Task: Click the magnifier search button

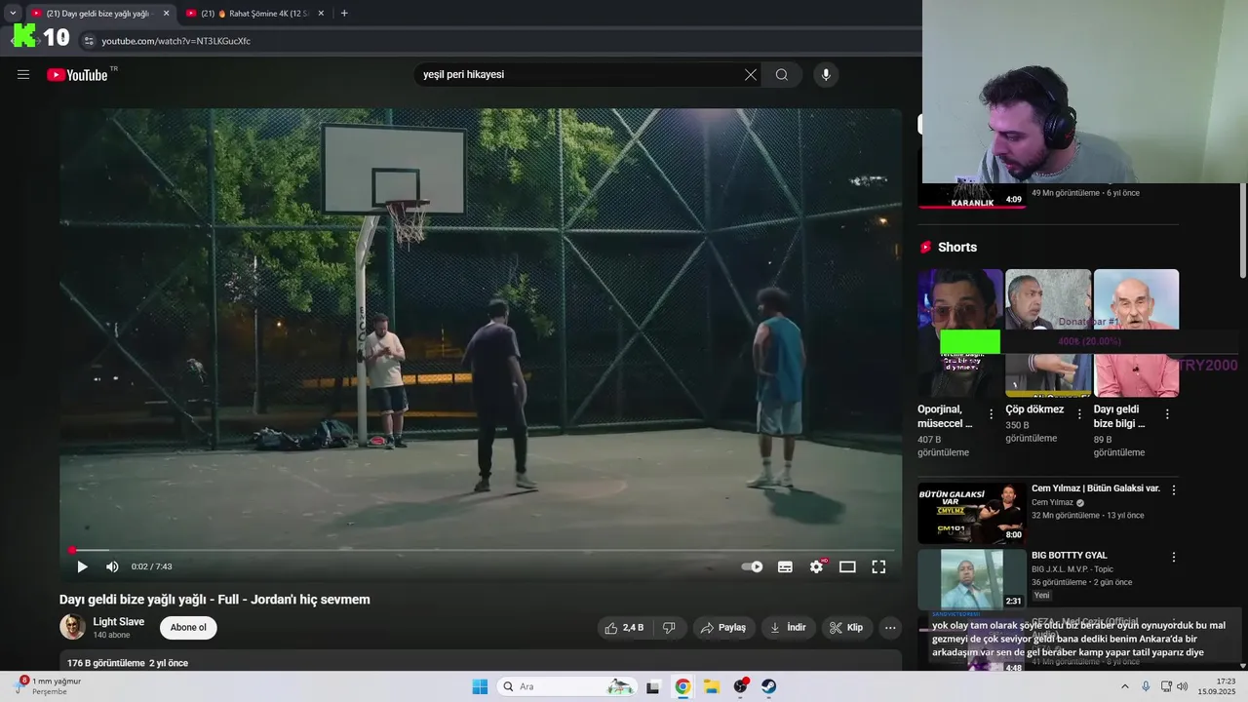Action: click(x=782, y=75)
